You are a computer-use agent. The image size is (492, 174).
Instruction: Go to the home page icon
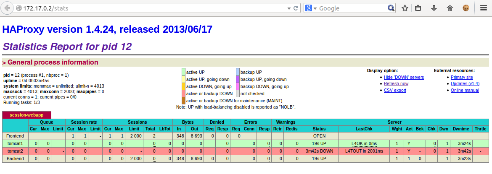(450, 8)
